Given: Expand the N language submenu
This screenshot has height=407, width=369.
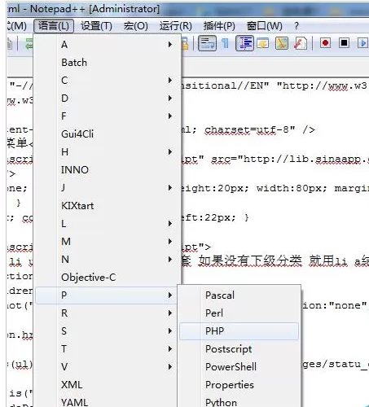Looking at the screenshot, I should [x=108, y=259].
